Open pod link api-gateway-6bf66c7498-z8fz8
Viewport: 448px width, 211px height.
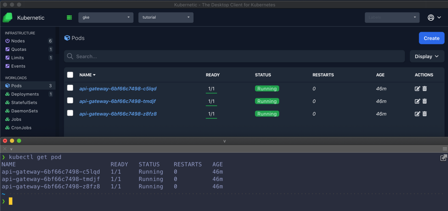click(118, 114)
